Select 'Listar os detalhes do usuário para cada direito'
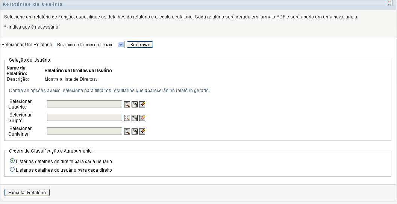Image resolution: width=397 pixels, height=204 pixels. (x=12, y=170)
